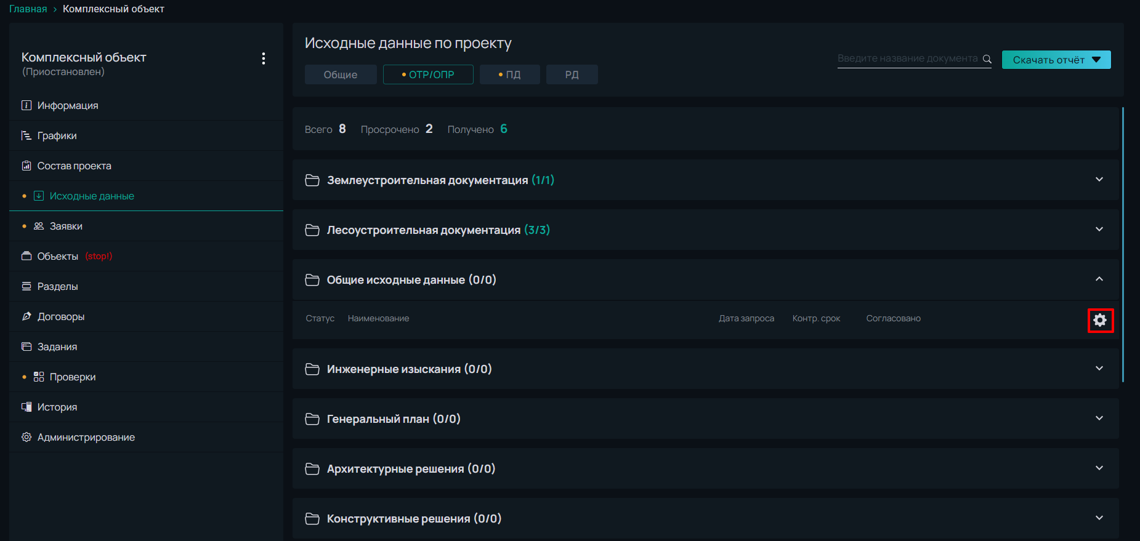Click folder icon of Землеустроительная документация
The height and width of the screenshot is (541, 1140).
312,180
